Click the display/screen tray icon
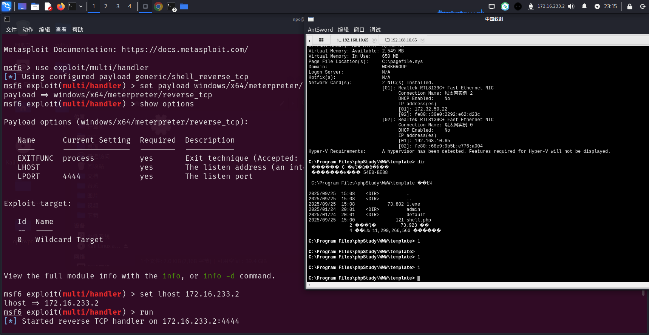This screenshot has width=649, height=335. click(x=491, y=6)
